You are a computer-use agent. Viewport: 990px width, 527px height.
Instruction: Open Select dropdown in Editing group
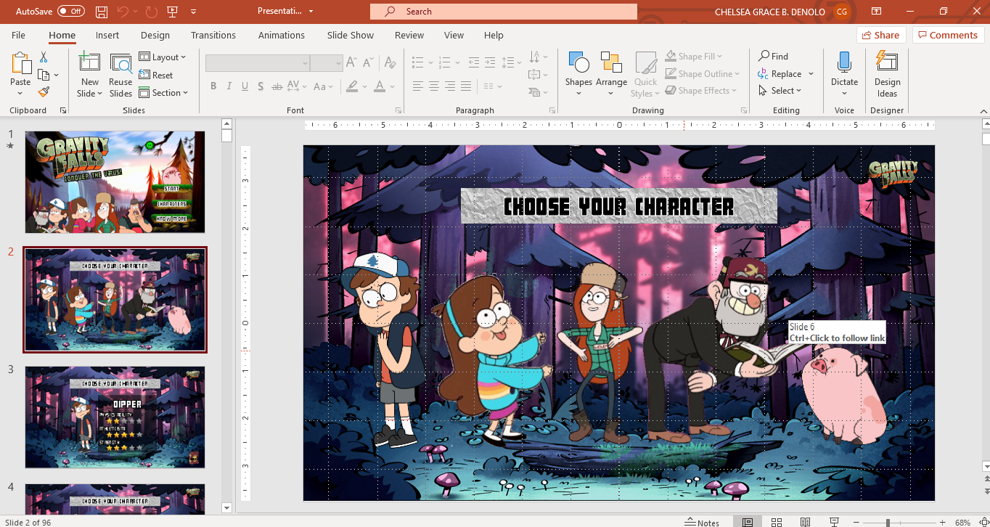click(780, 91)
